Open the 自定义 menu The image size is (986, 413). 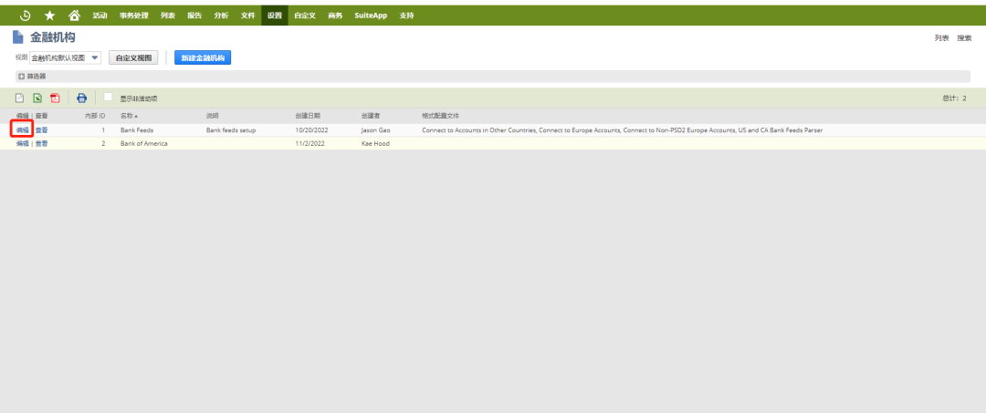coord(305,15)
